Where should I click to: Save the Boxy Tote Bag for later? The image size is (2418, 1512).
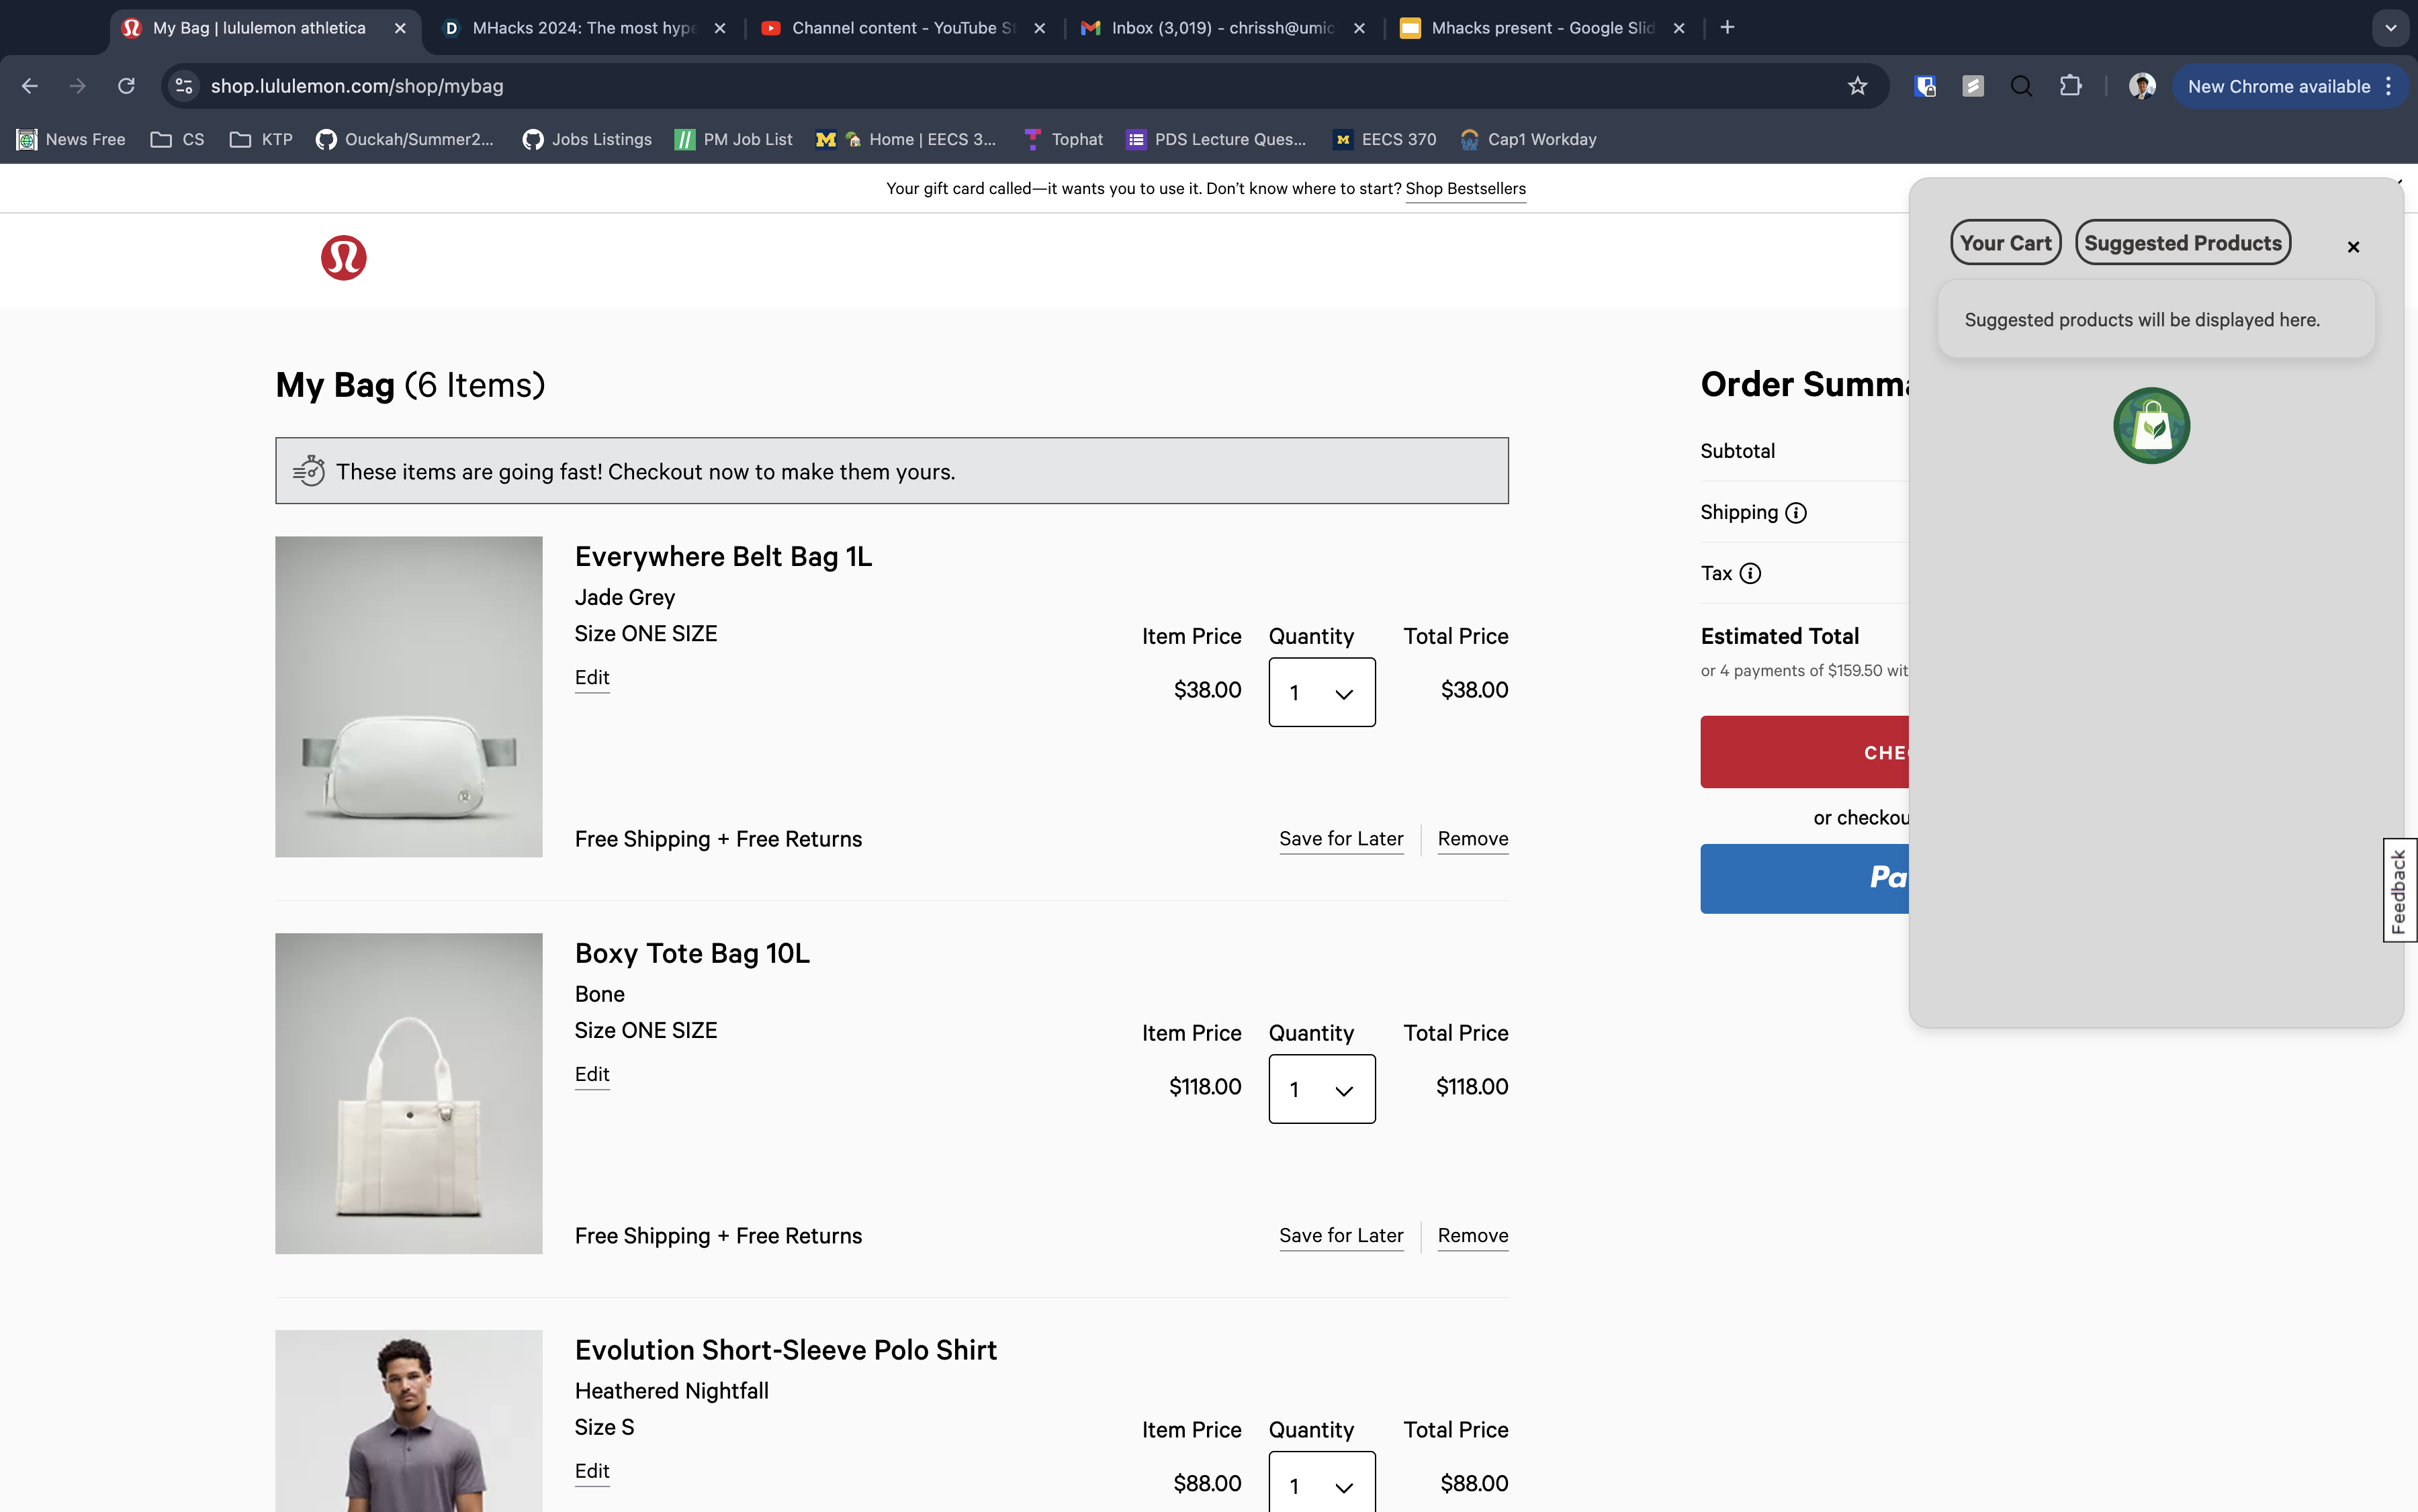click(x=1341, y=1236)
